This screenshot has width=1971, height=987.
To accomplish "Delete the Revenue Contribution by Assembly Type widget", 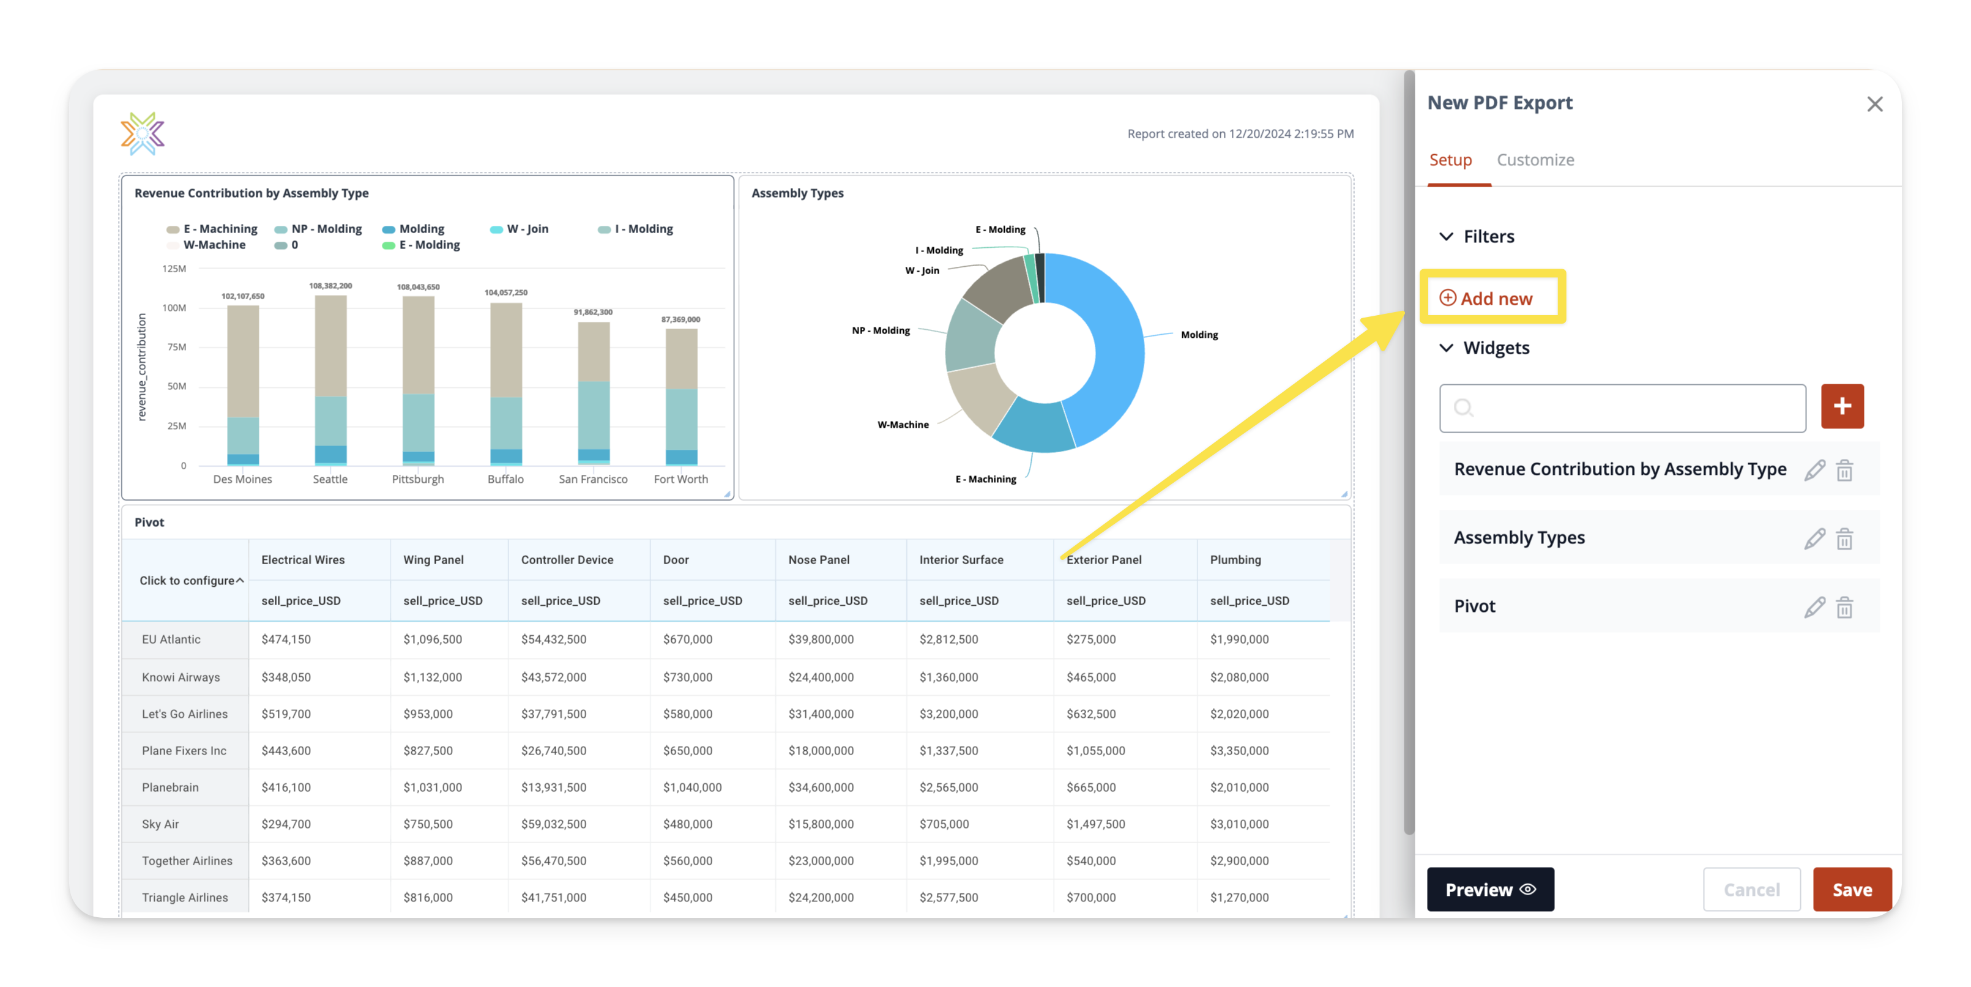I will (x=1844, y=470).
